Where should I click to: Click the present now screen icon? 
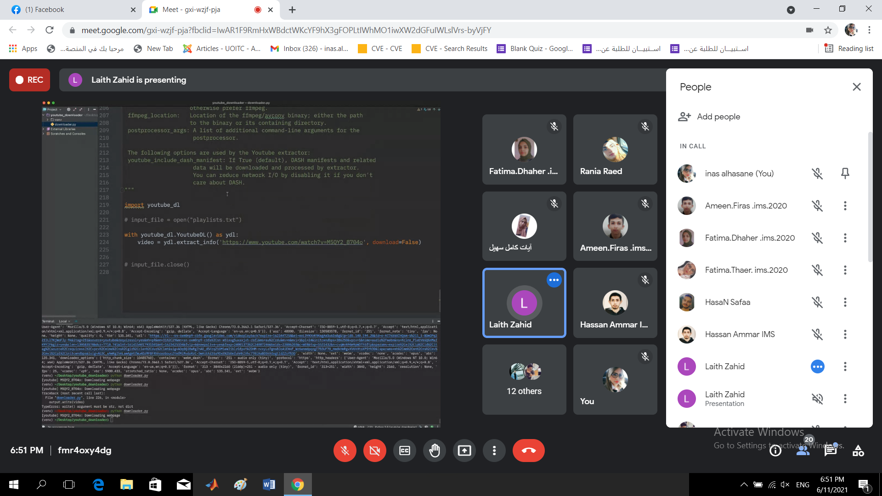(464, 451)
